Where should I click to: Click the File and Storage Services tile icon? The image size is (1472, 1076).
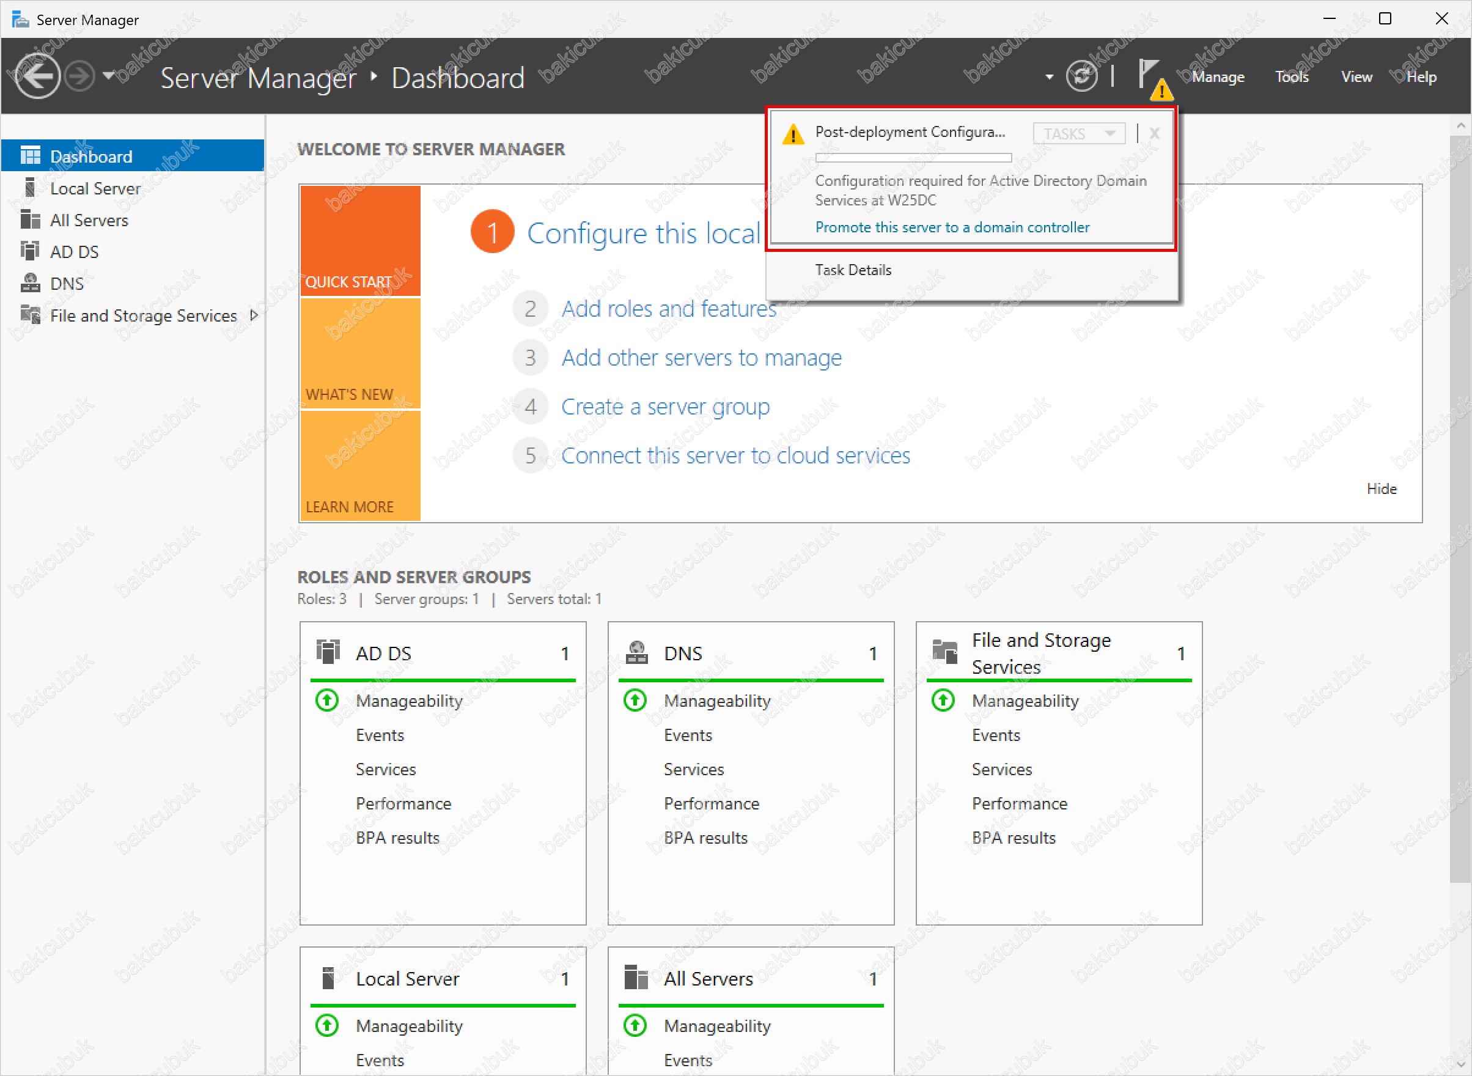(944, 652)
